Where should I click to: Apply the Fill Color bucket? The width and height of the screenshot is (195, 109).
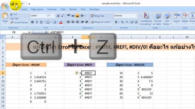tap(55, 22)
